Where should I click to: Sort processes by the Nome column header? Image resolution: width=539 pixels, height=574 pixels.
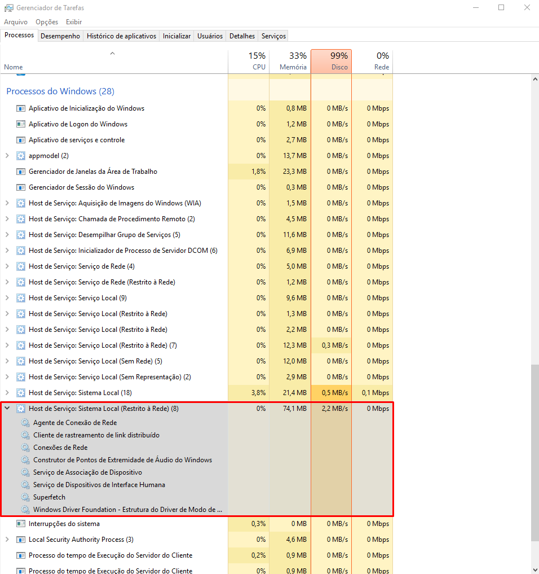point(114,61)
